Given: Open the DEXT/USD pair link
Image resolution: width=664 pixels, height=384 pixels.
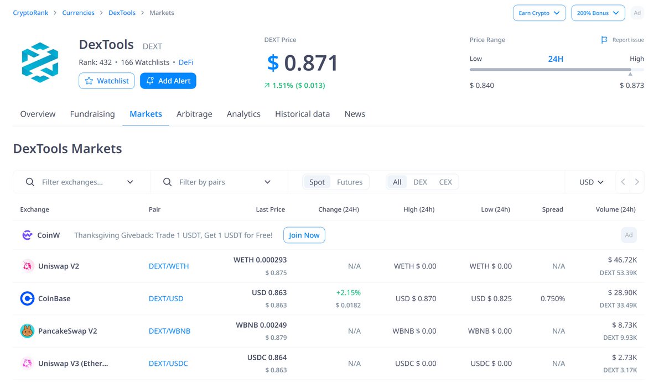Looking at the screenshot, I should 166,298.
